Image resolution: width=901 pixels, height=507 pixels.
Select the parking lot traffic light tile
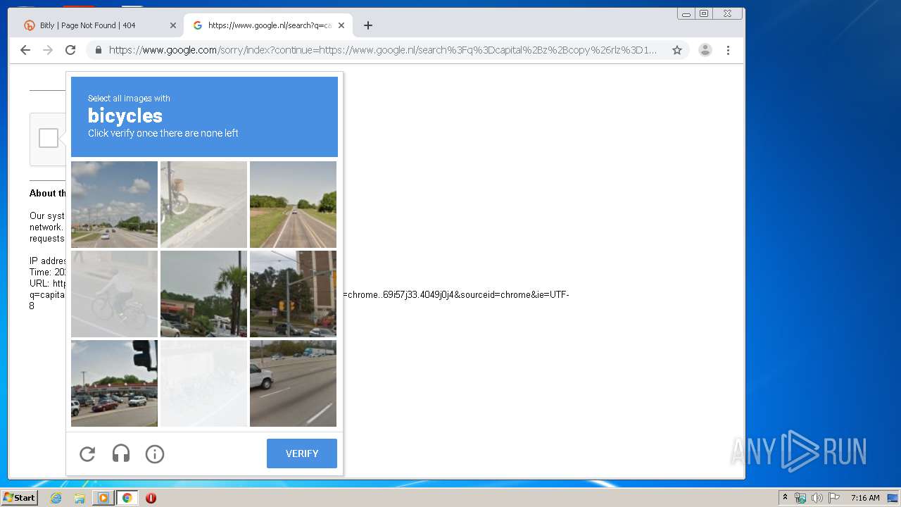tap(114, 383)
